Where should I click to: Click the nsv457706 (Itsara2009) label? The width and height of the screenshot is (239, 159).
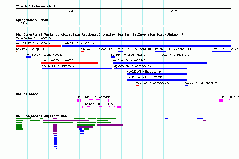(x=144, y=77)
